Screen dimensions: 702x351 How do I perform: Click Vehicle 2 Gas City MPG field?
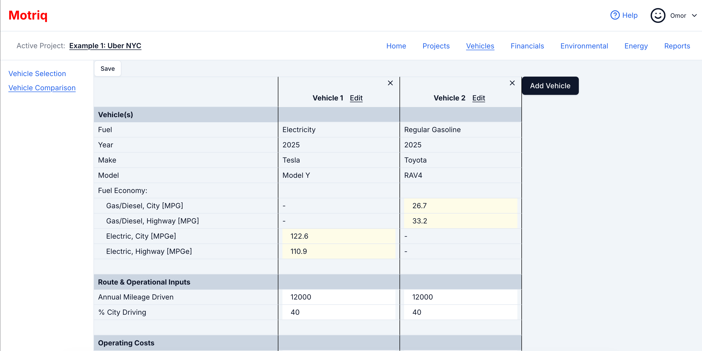point(460,206)
